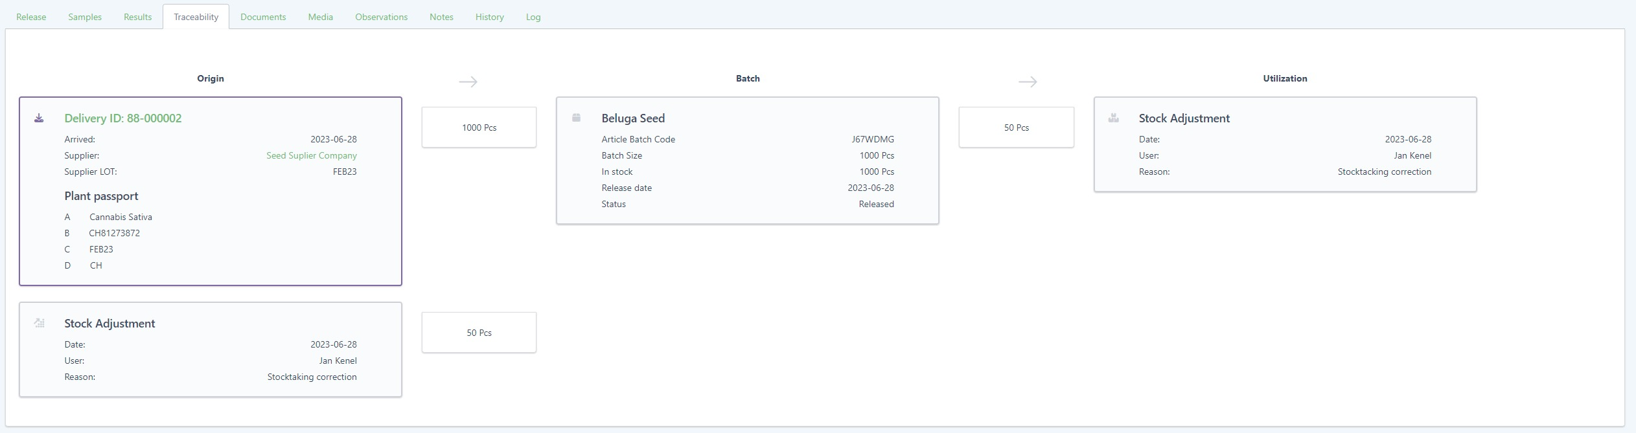
Task: Switch to the Notes tab
Action: (441, 17)
